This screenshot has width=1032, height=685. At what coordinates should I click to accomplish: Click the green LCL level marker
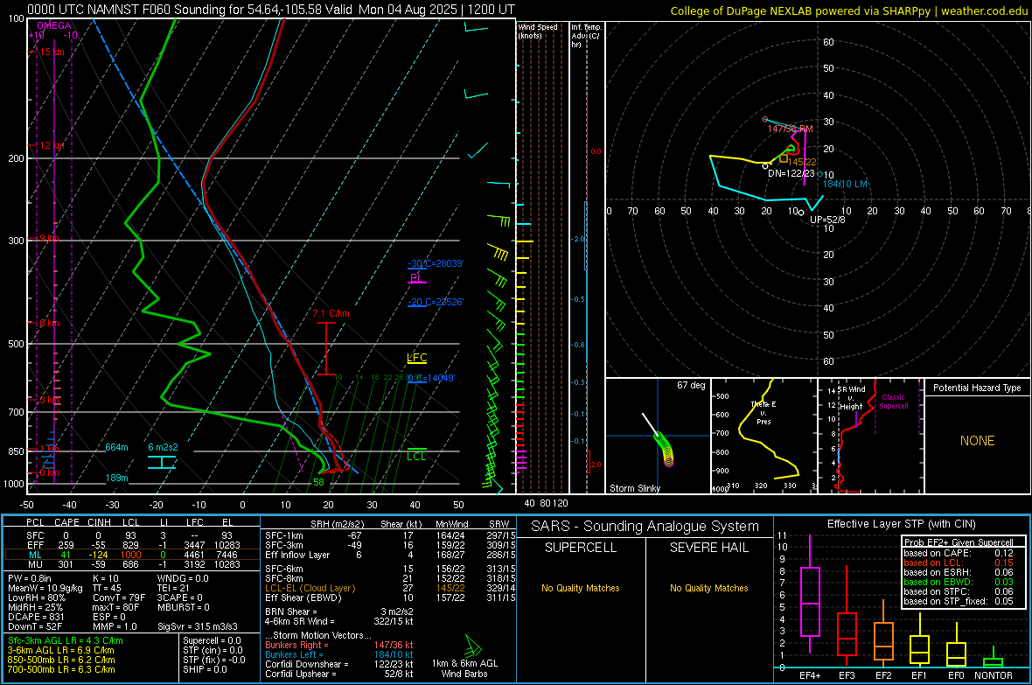pos(417,454)
